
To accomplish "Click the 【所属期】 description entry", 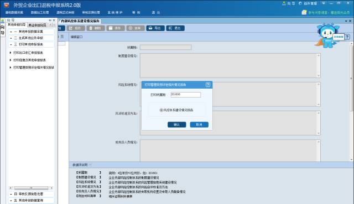I will click(88, 172).
